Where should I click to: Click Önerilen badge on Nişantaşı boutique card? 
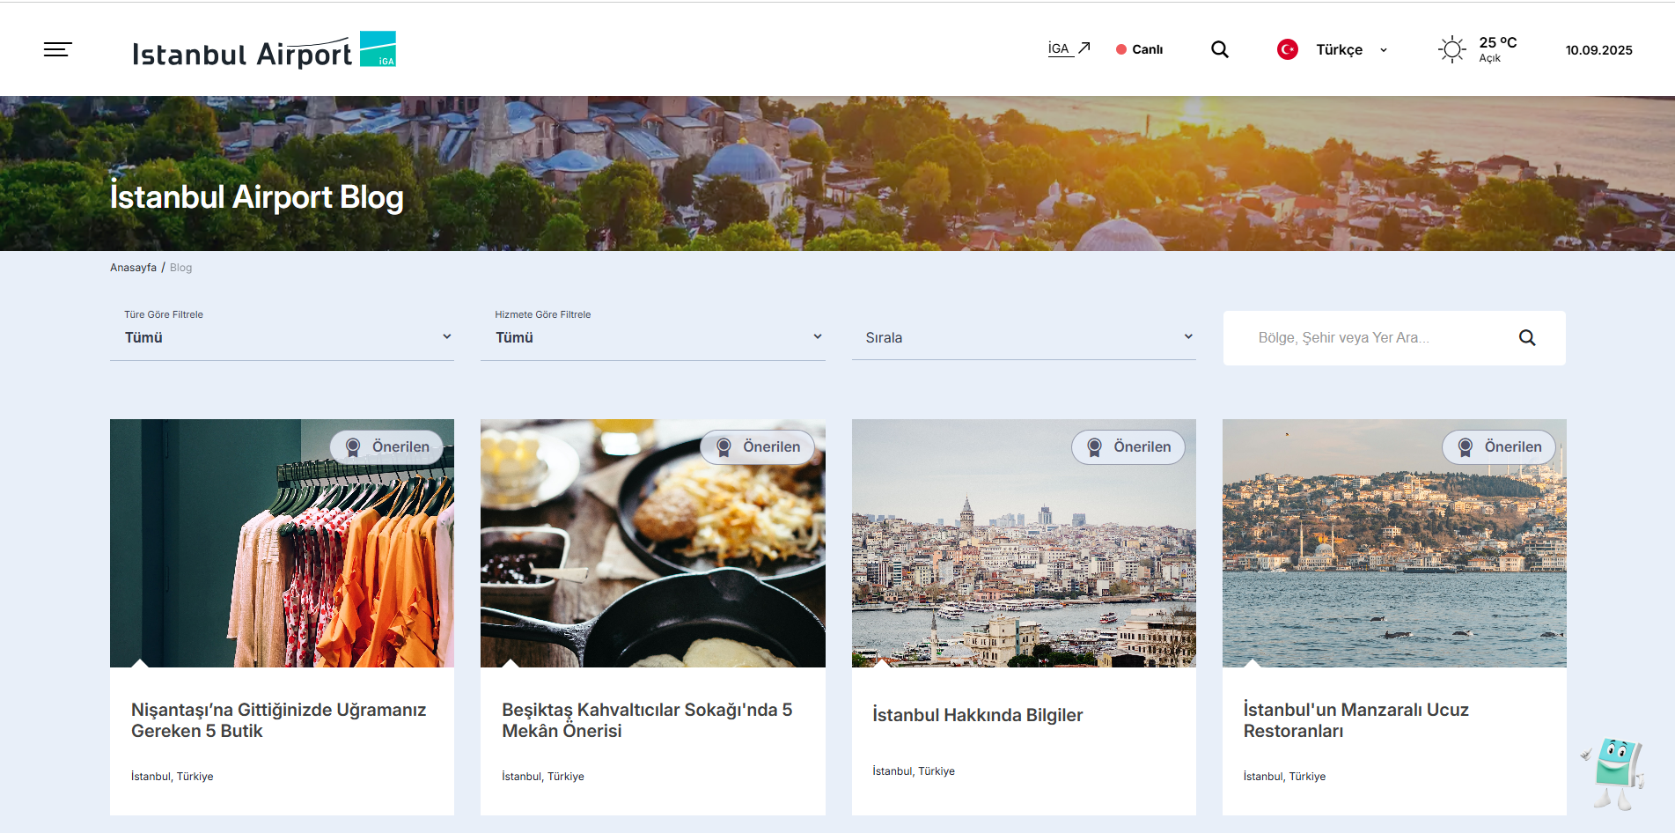[x=387, y=447]
